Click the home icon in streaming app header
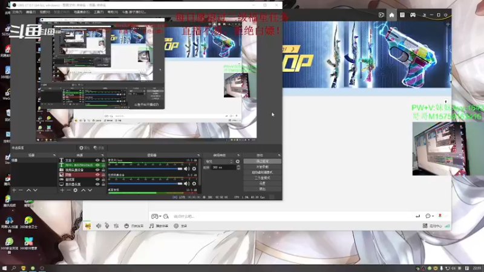Screen dimensions: 484x272 391,15
